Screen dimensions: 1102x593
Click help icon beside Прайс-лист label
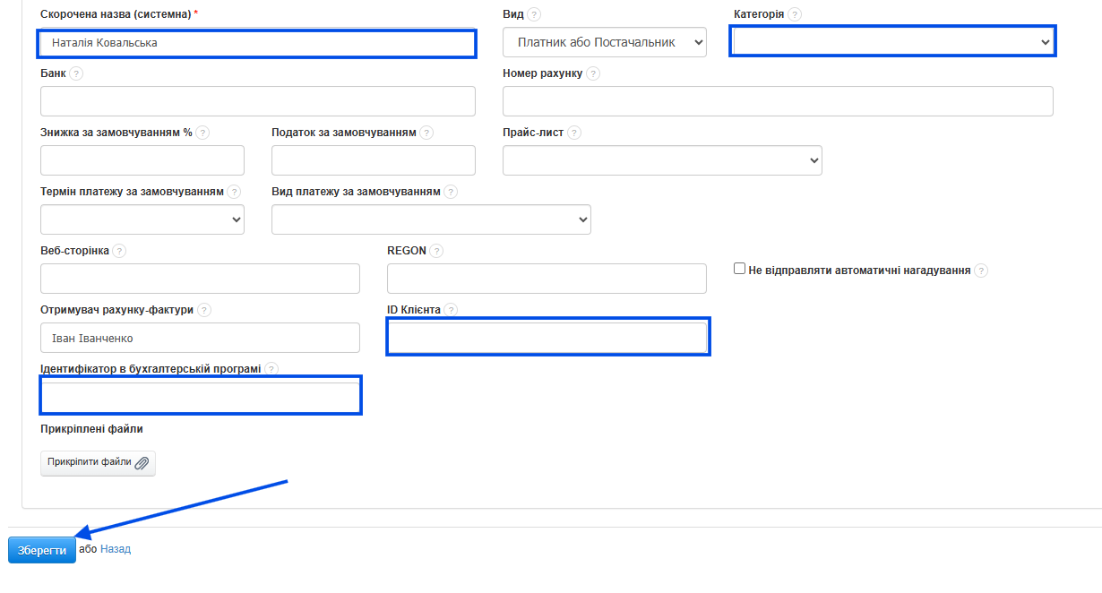click(x=574, y=133)
